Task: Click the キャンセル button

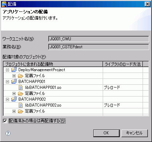Action: (135, 133)
